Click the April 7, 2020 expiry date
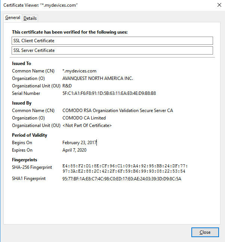The height and width of the screenshot is (242, 225). [74, 150]
